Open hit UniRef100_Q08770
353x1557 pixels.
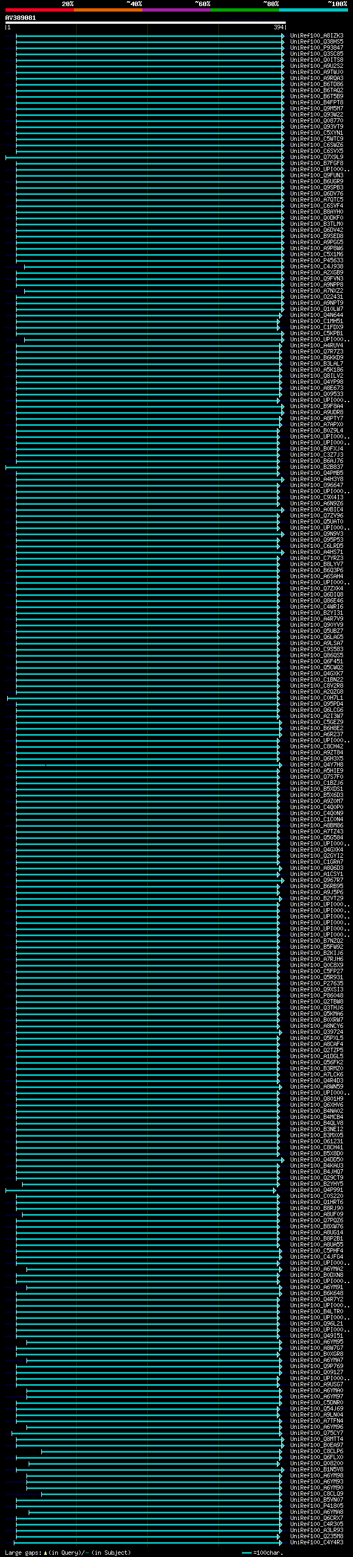317,120
